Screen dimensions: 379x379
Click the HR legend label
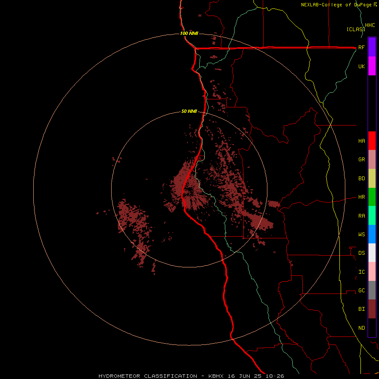point(361,197)
